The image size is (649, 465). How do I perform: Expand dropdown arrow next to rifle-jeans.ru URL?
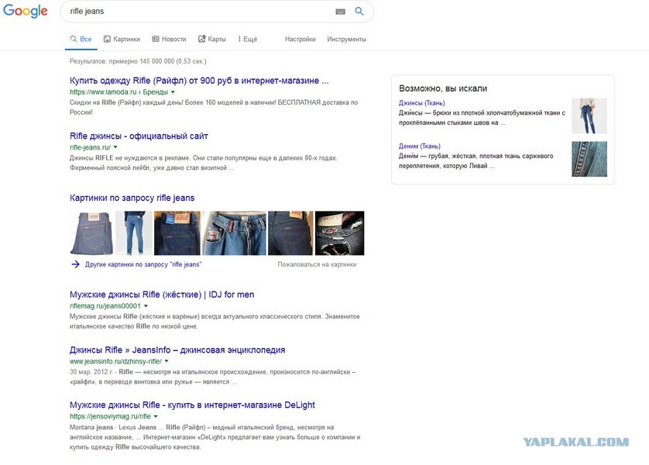pos(115,147)
